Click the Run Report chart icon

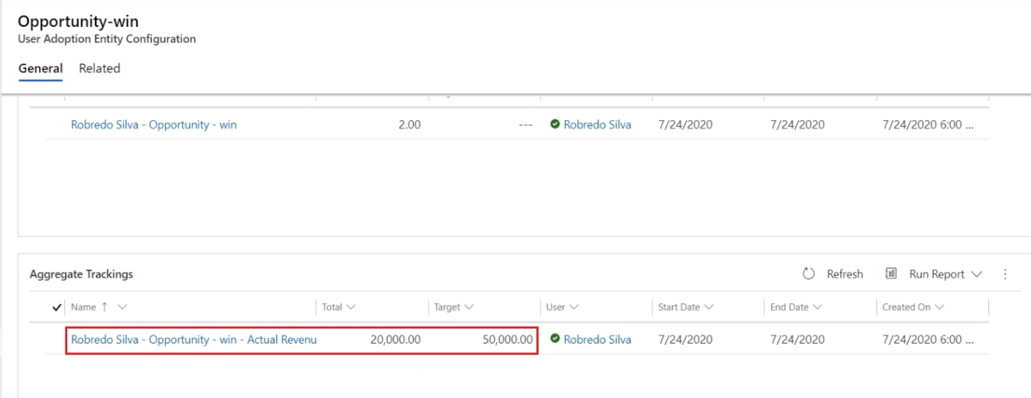(x=891, y=274)
